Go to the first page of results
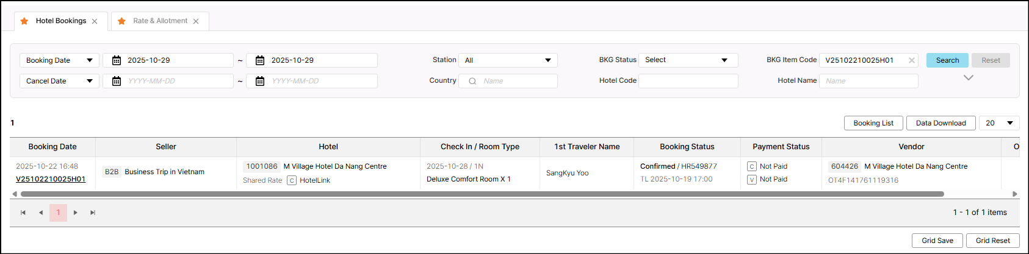The image size is (1029, 254). click(x=23, y=213)
